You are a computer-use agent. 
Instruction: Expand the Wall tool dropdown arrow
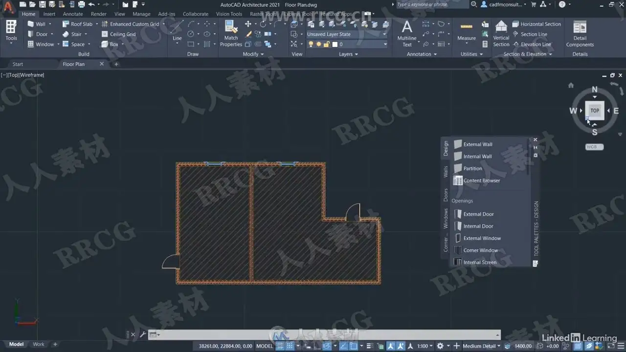tap(50, 24)
